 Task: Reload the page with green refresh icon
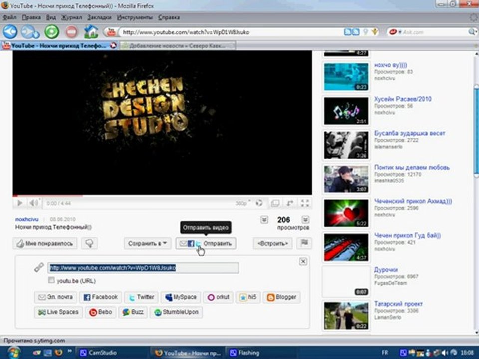point(52,32)
